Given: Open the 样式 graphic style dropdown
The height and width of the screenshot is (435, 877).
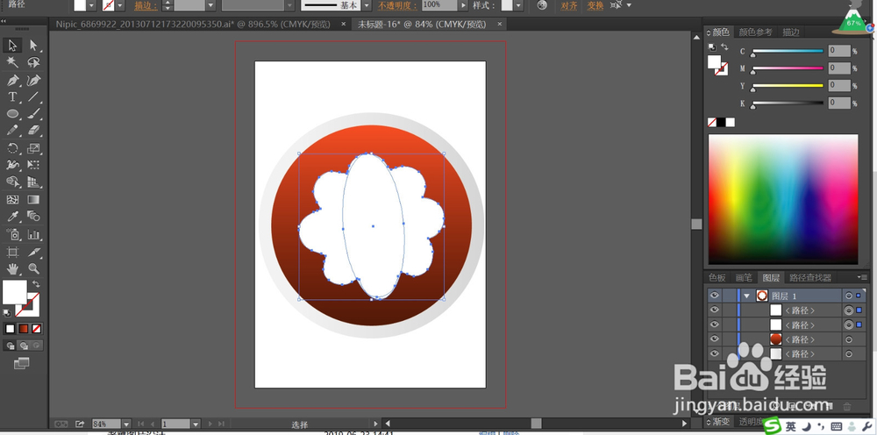Looking at the screenshot, I should coord(518,5).
